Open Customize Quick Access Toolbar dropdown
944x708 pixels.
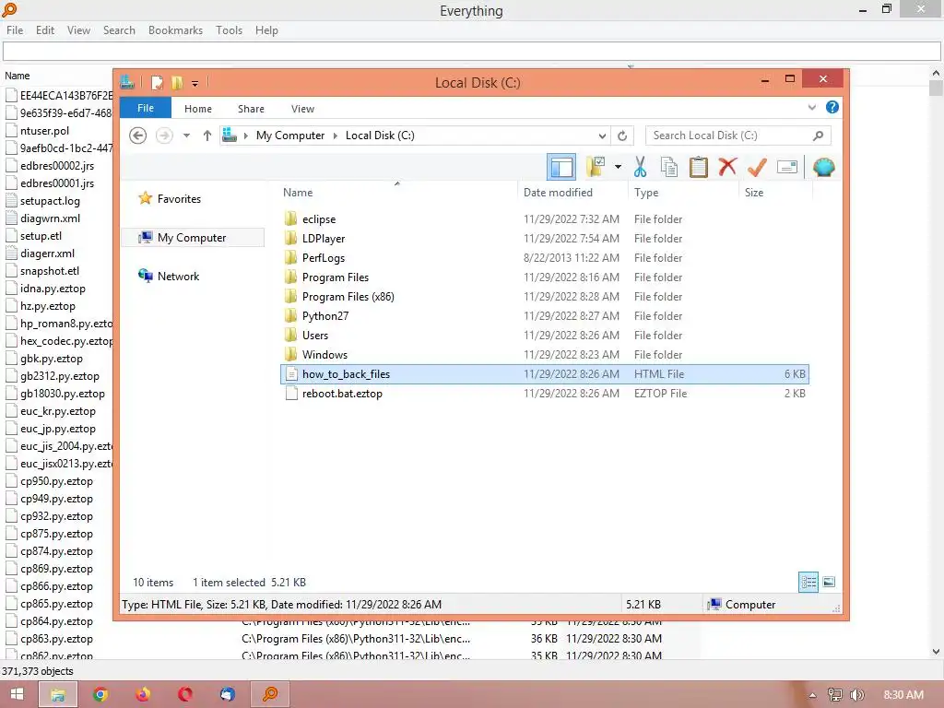click(x=195, y=84)
